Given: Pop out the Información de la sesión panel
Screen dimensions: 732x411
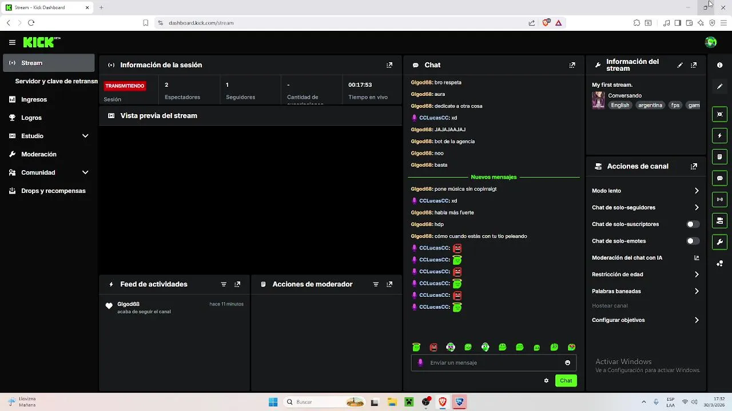Looking at the screenshot, I should point(389,65).
